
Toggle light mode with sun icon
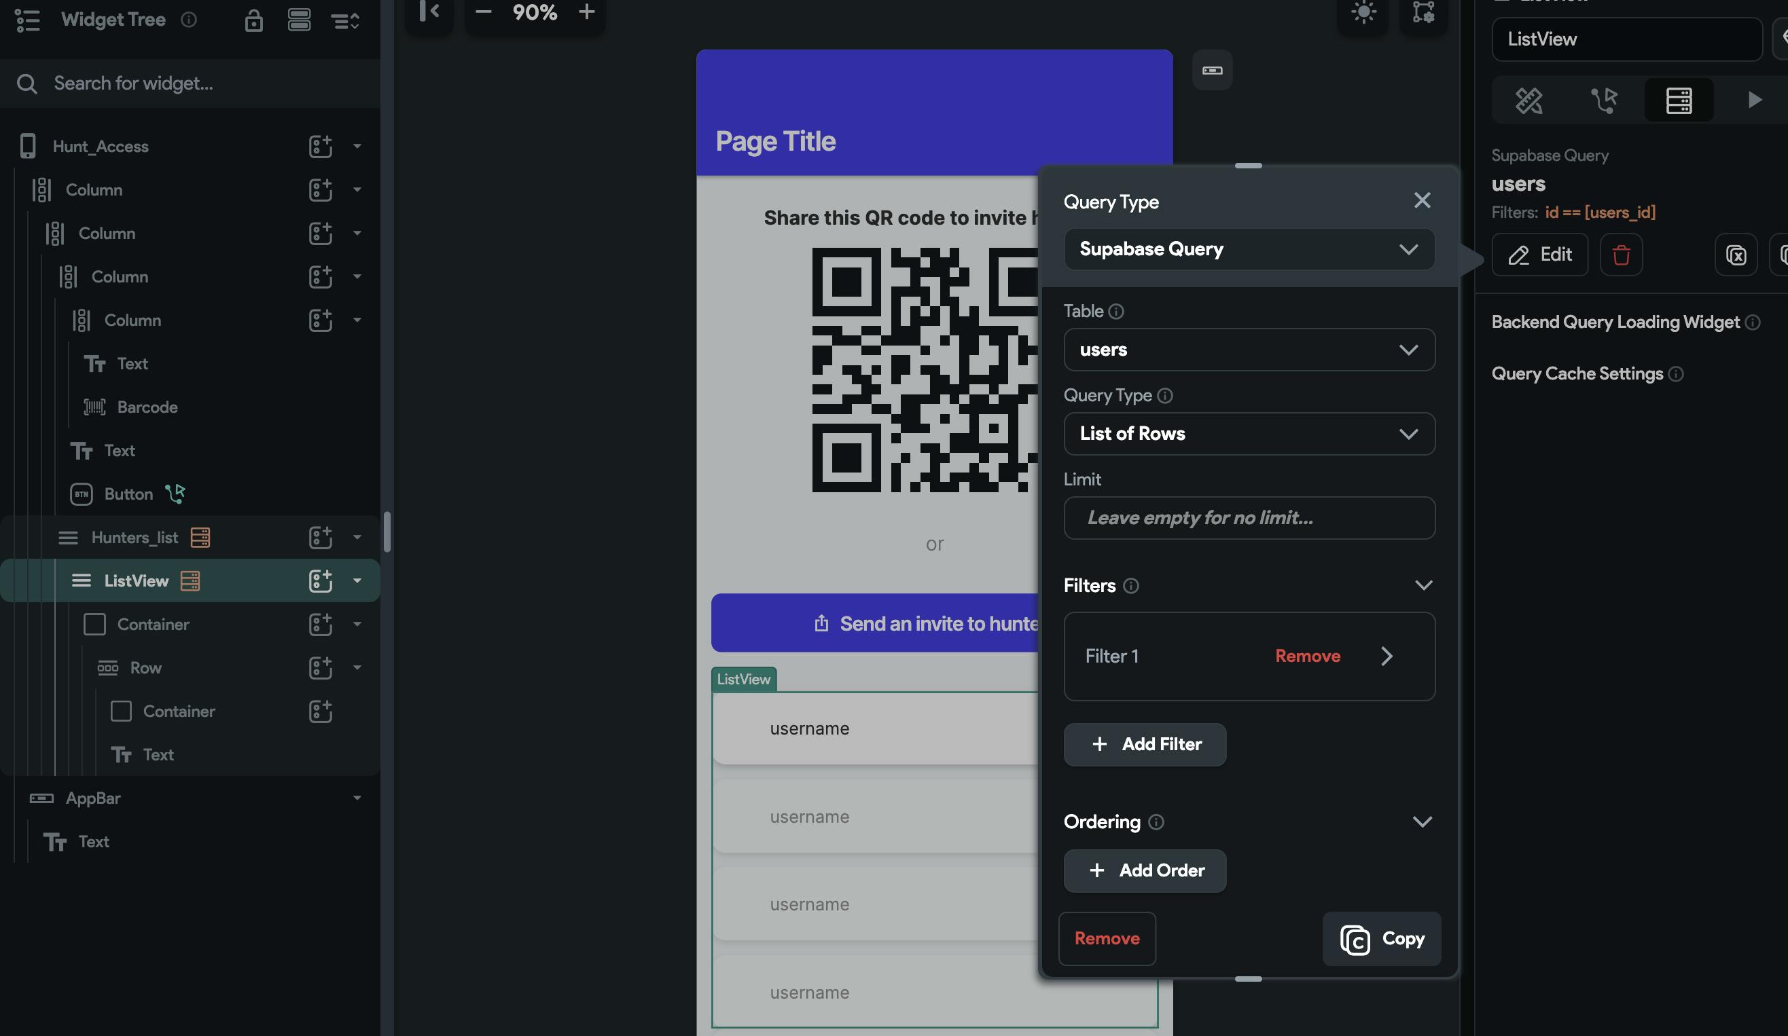click(1363, 12)
